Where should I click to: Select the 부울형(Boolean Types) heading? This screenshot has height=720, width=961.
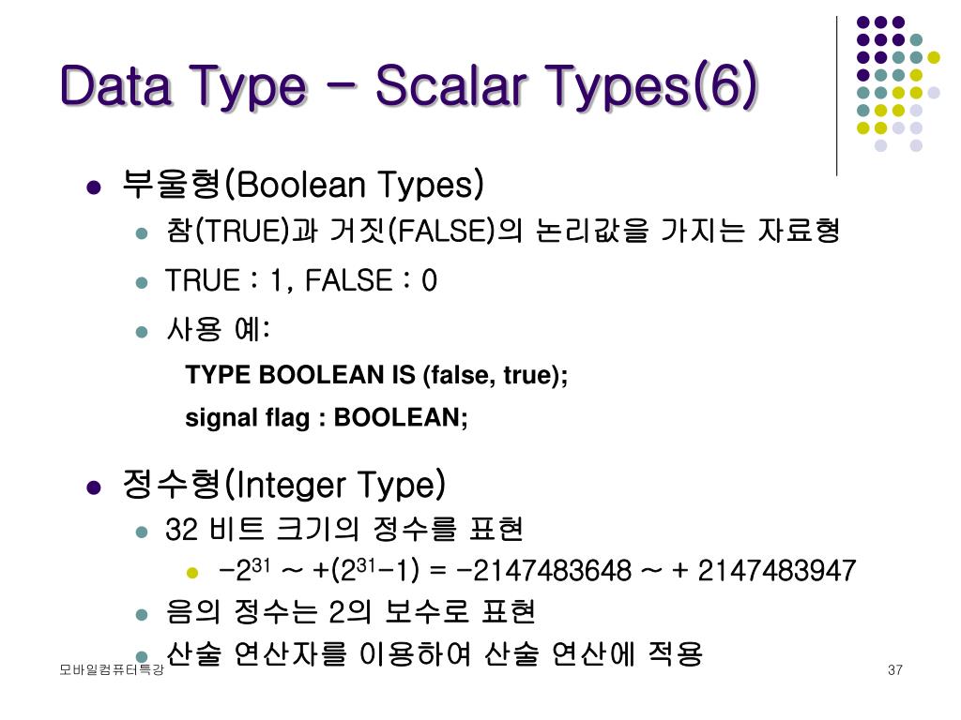click(x=303, y=184)
